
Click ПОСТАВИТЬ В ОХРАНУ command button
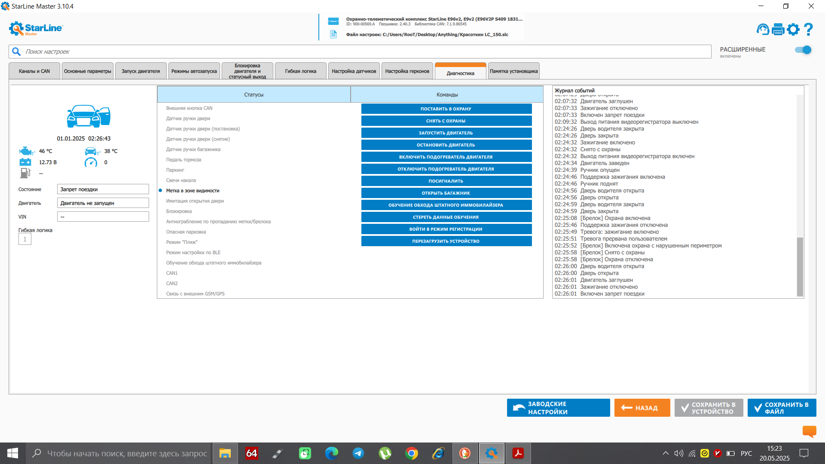coord(446,109)
